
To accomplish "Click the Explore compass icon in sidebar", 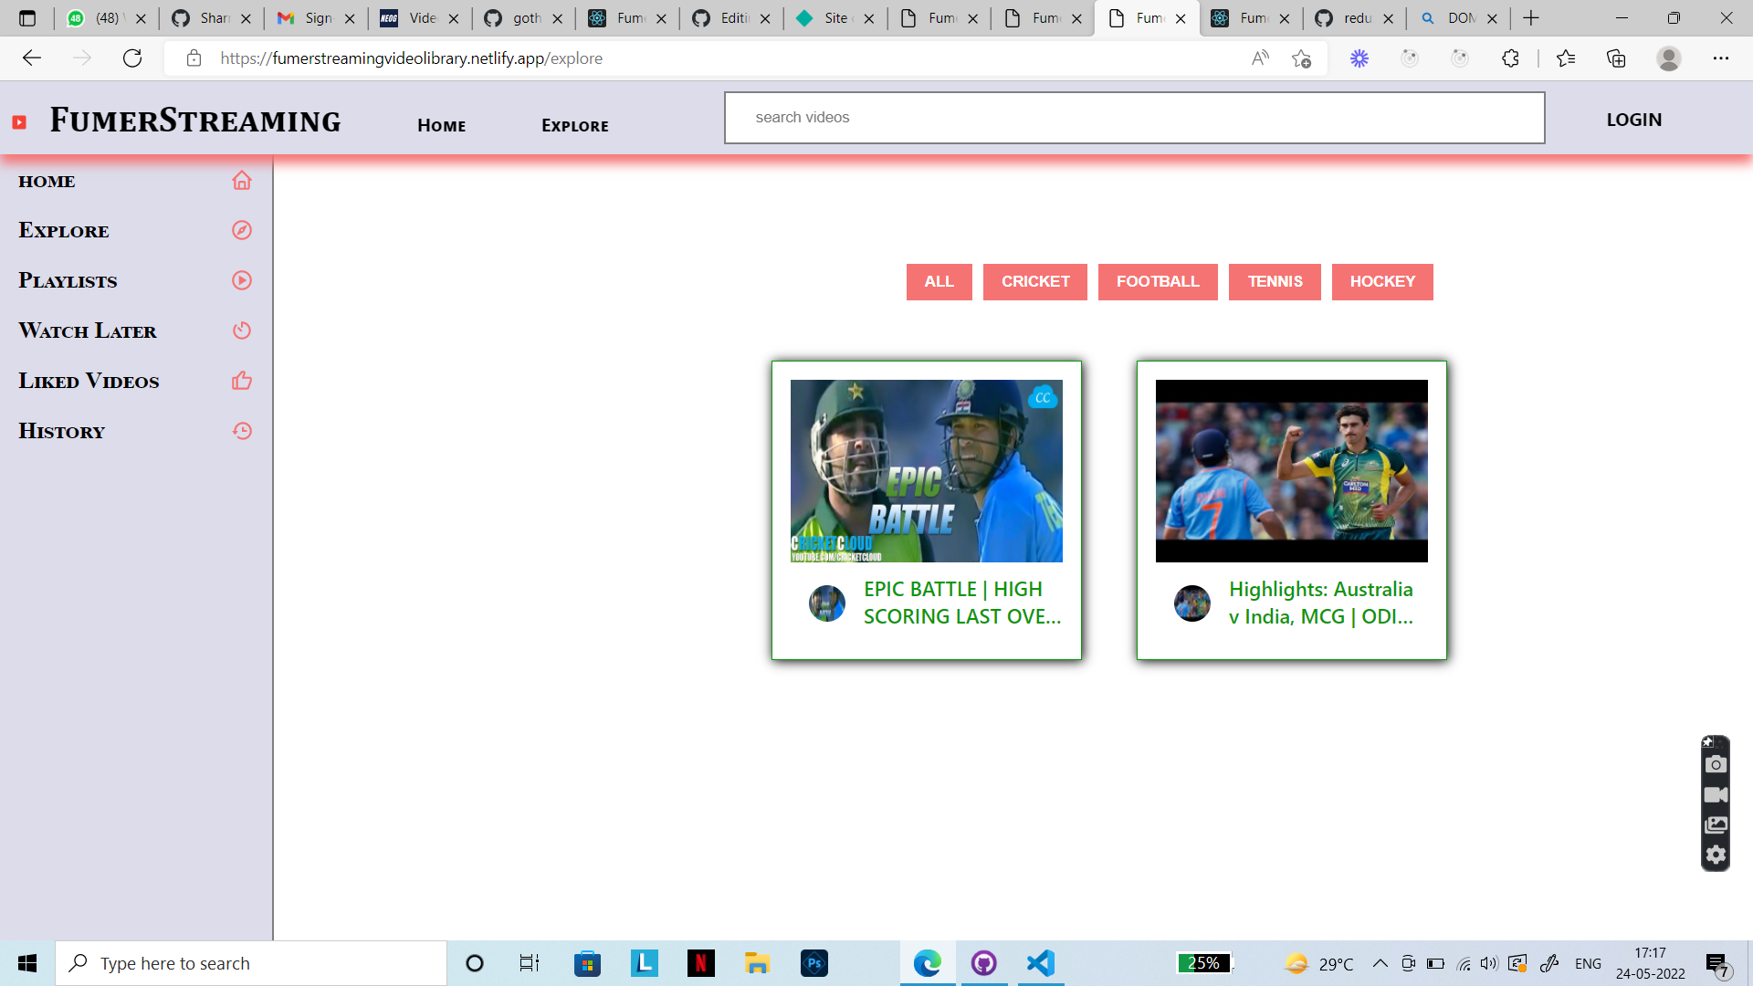I will (241, 230).
